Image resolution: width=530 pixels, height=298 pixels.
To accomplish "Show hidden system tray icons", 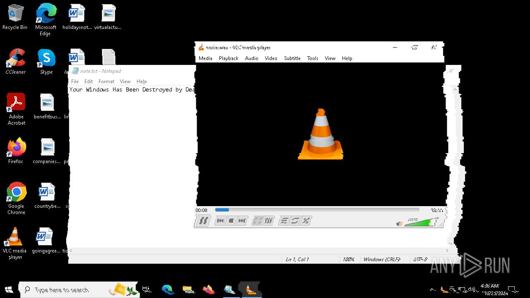I will (433, 290).
